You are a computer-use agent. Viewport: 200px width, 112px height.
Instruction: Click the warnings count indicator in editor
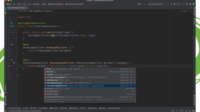186,11
